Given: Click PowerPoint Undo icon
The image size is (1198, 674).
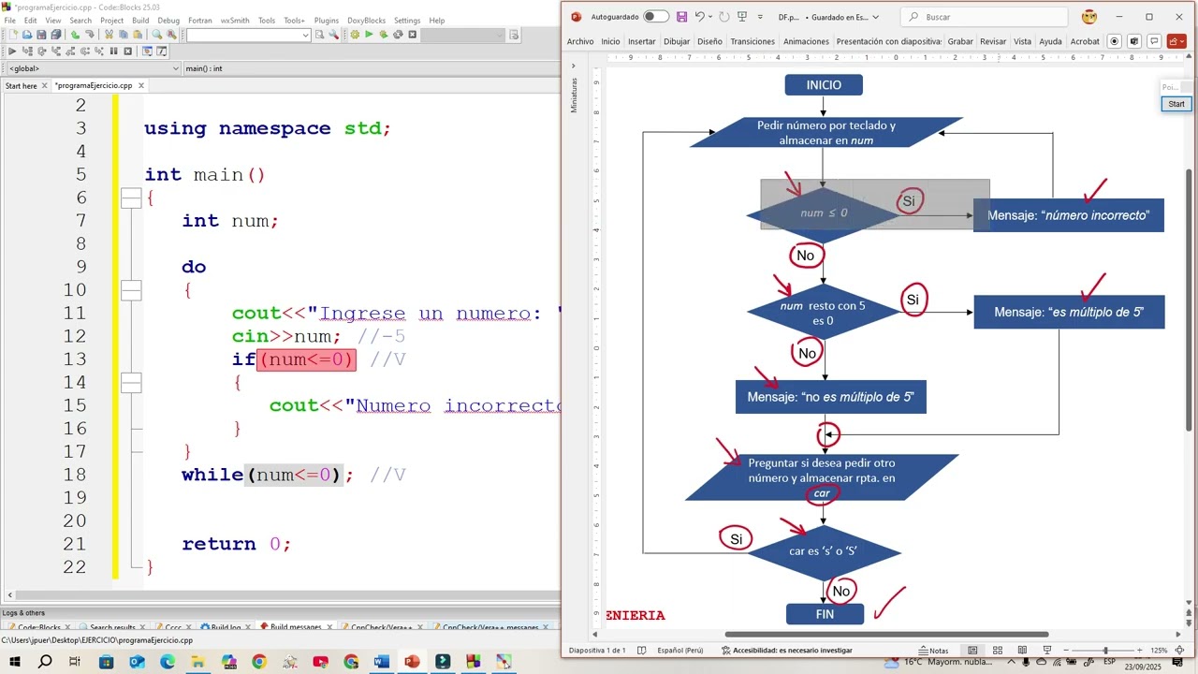Looking at the screenshot, I should pyautogui.click(x=699, y=17).
